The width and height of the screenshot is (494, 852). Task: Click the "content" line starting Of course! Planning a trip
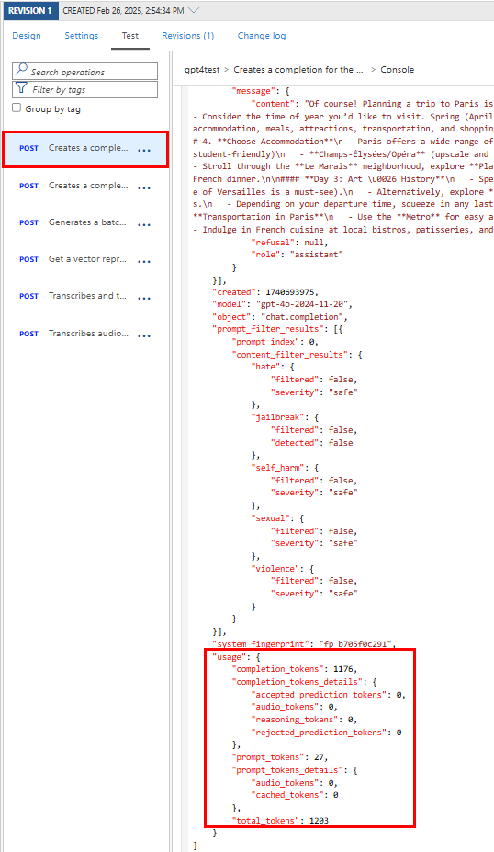[372, 103]
